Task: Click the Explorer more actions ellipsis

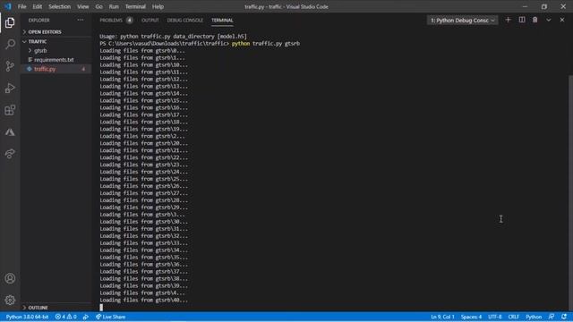Action: pyautogui.click(x=81, y=20)
